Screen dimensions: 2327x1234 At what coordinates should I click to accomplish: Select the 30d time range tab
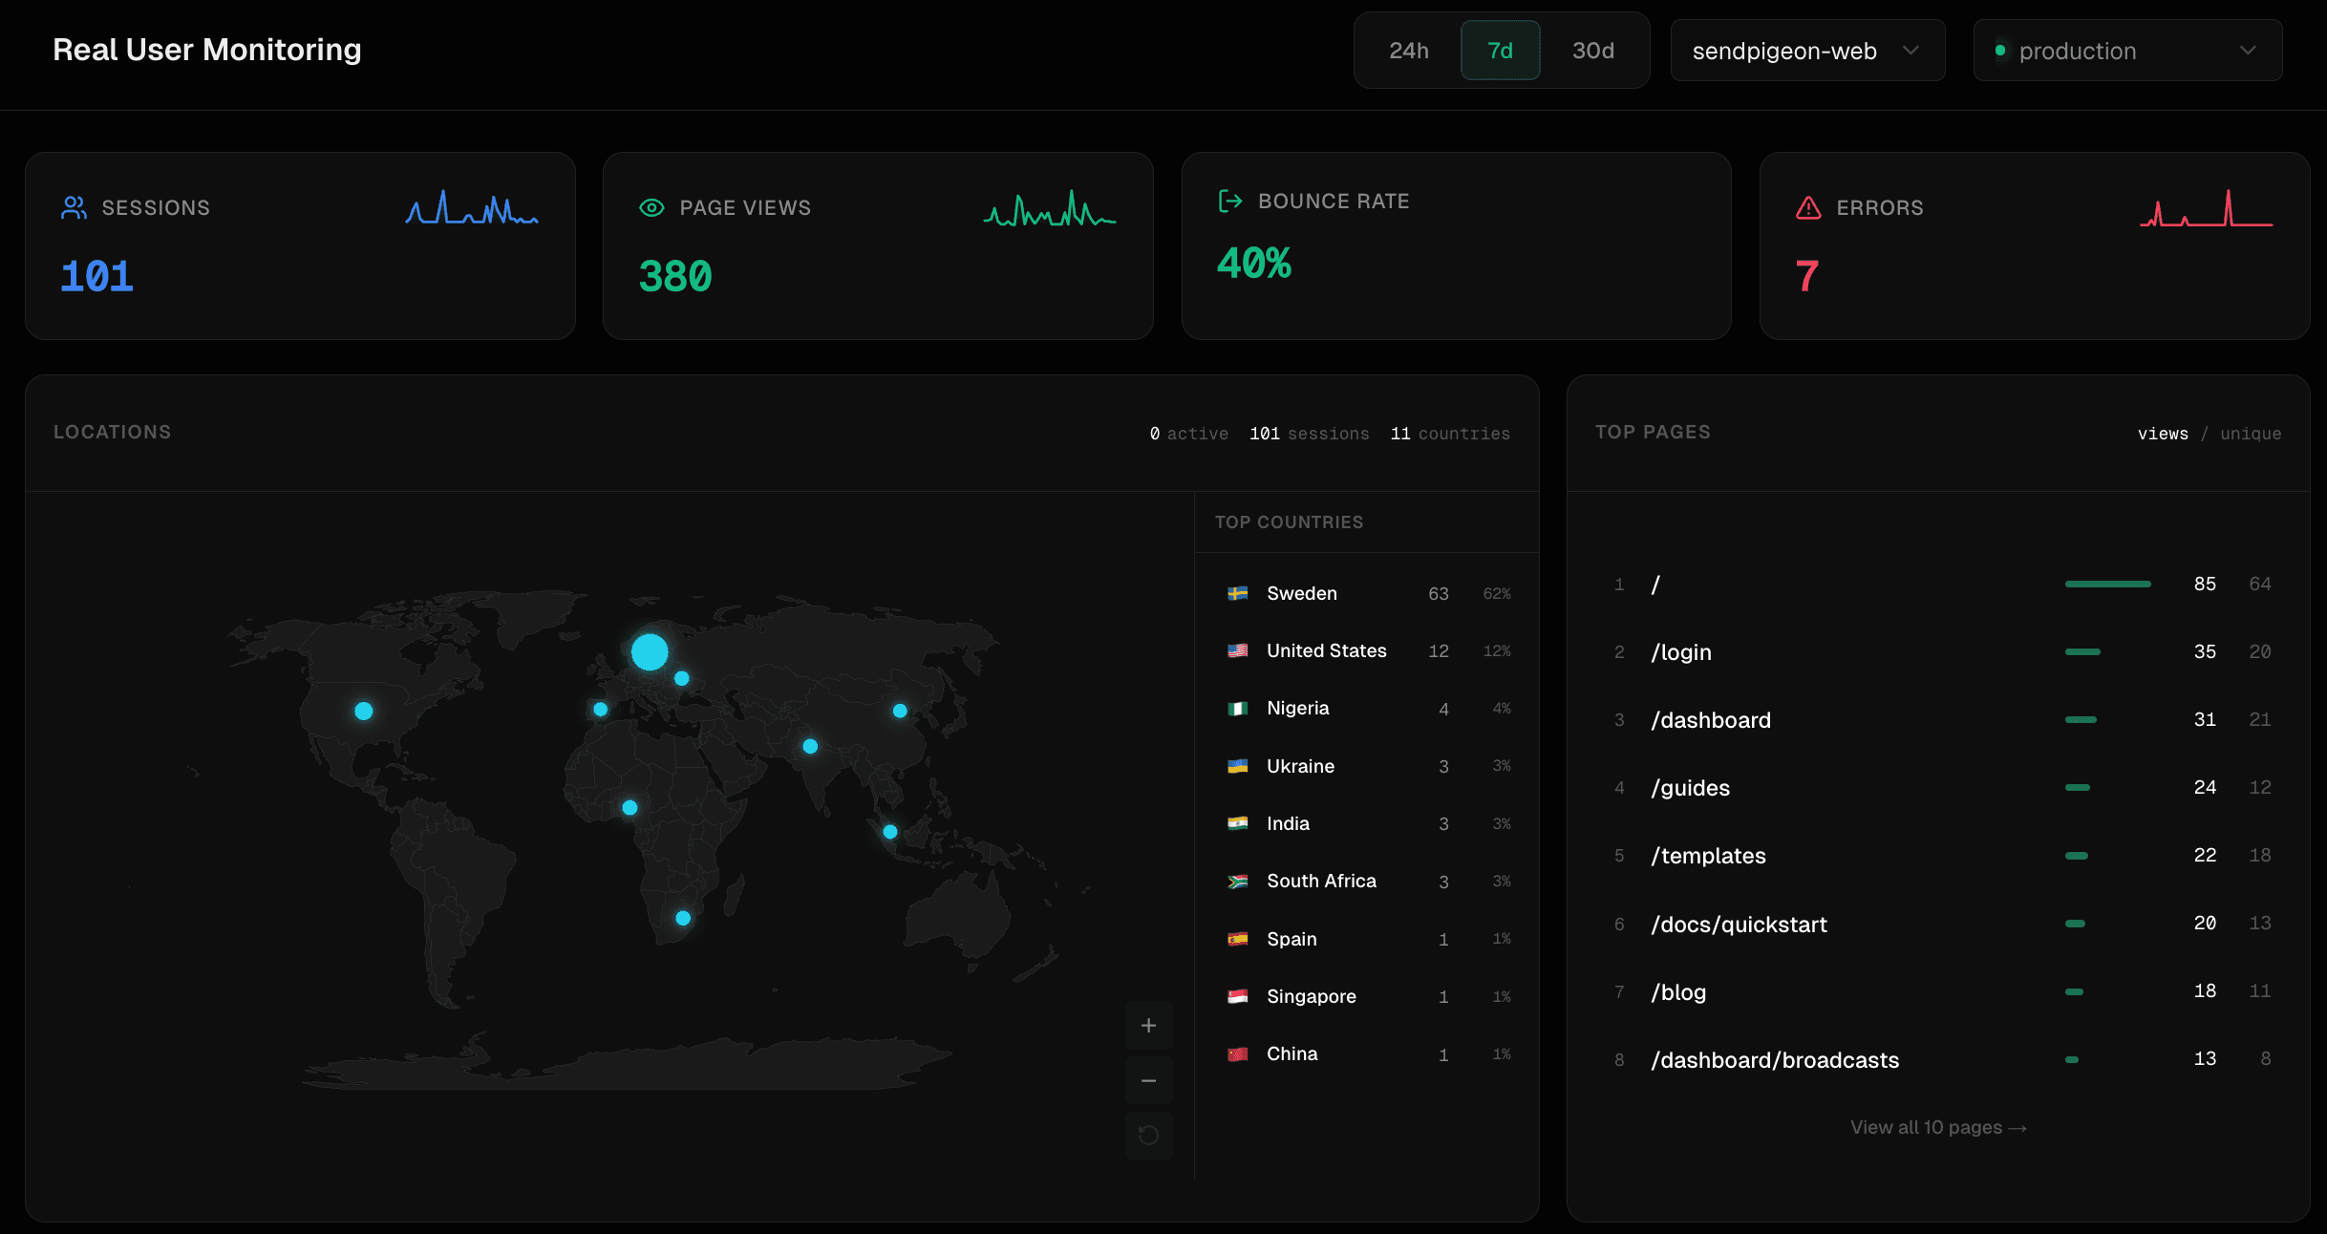coord(1592,50)
